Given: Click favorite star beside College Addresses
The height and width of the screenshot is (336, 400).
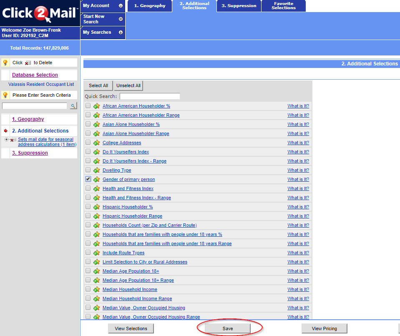Looking at the screenshot, I should [x=96, y=143].
